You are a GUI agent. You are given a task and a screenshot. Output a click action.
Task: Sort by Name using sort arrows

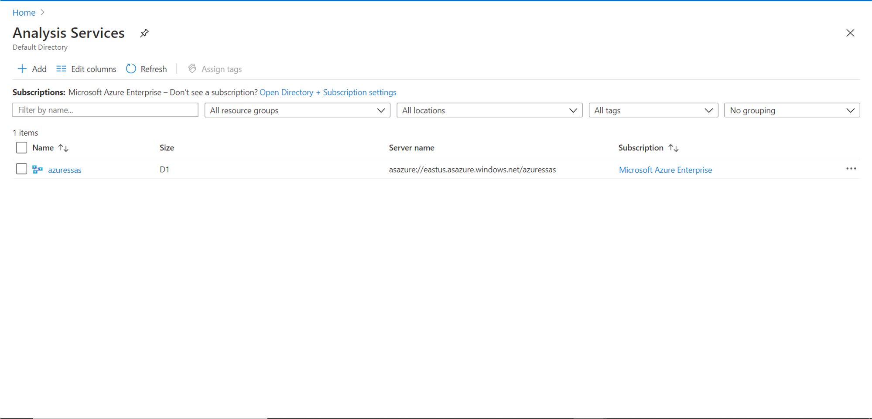tap(64, 148)
